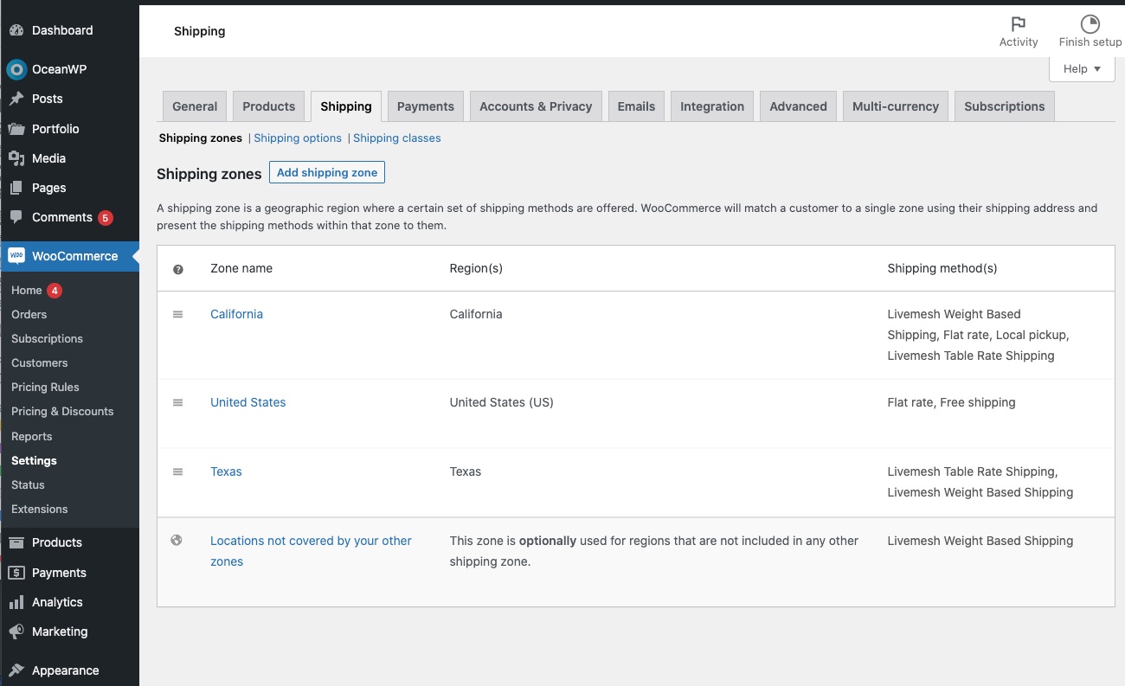Switch to the Advanced tab
This screenshot has width=1125, height=686.
click(x=799, y=106)
